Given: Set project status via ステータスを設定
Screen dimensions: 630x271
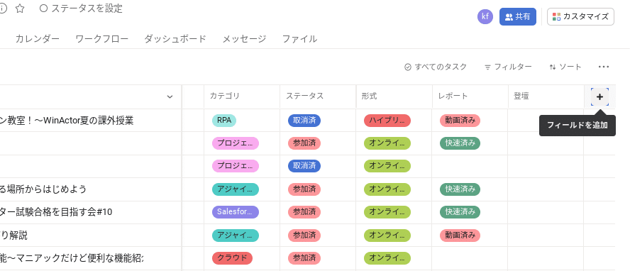Looking at the screenshot, I should pyautogui.click(x=81, y=9).
